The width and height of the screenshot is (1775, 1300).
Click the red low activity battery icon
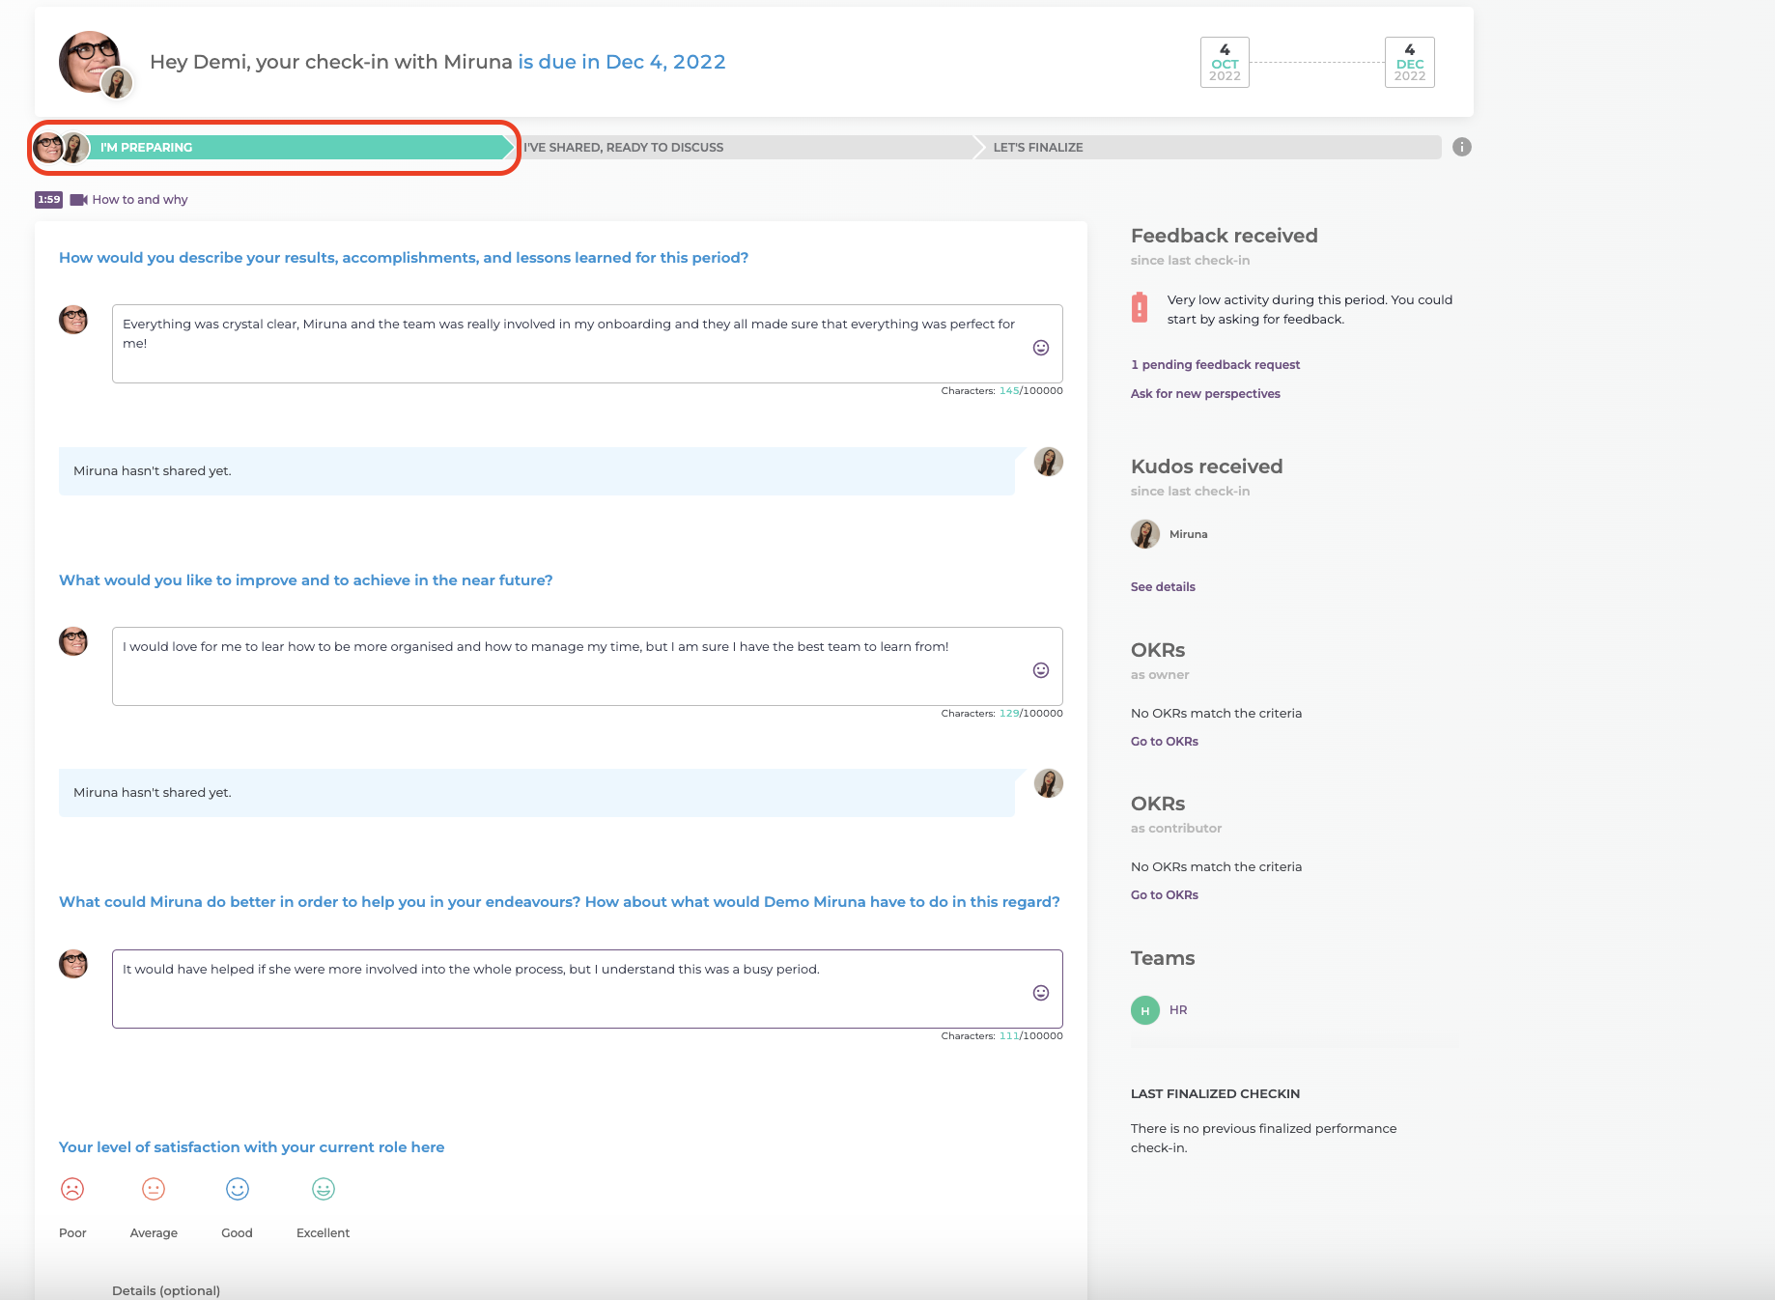click(1140, 307)
